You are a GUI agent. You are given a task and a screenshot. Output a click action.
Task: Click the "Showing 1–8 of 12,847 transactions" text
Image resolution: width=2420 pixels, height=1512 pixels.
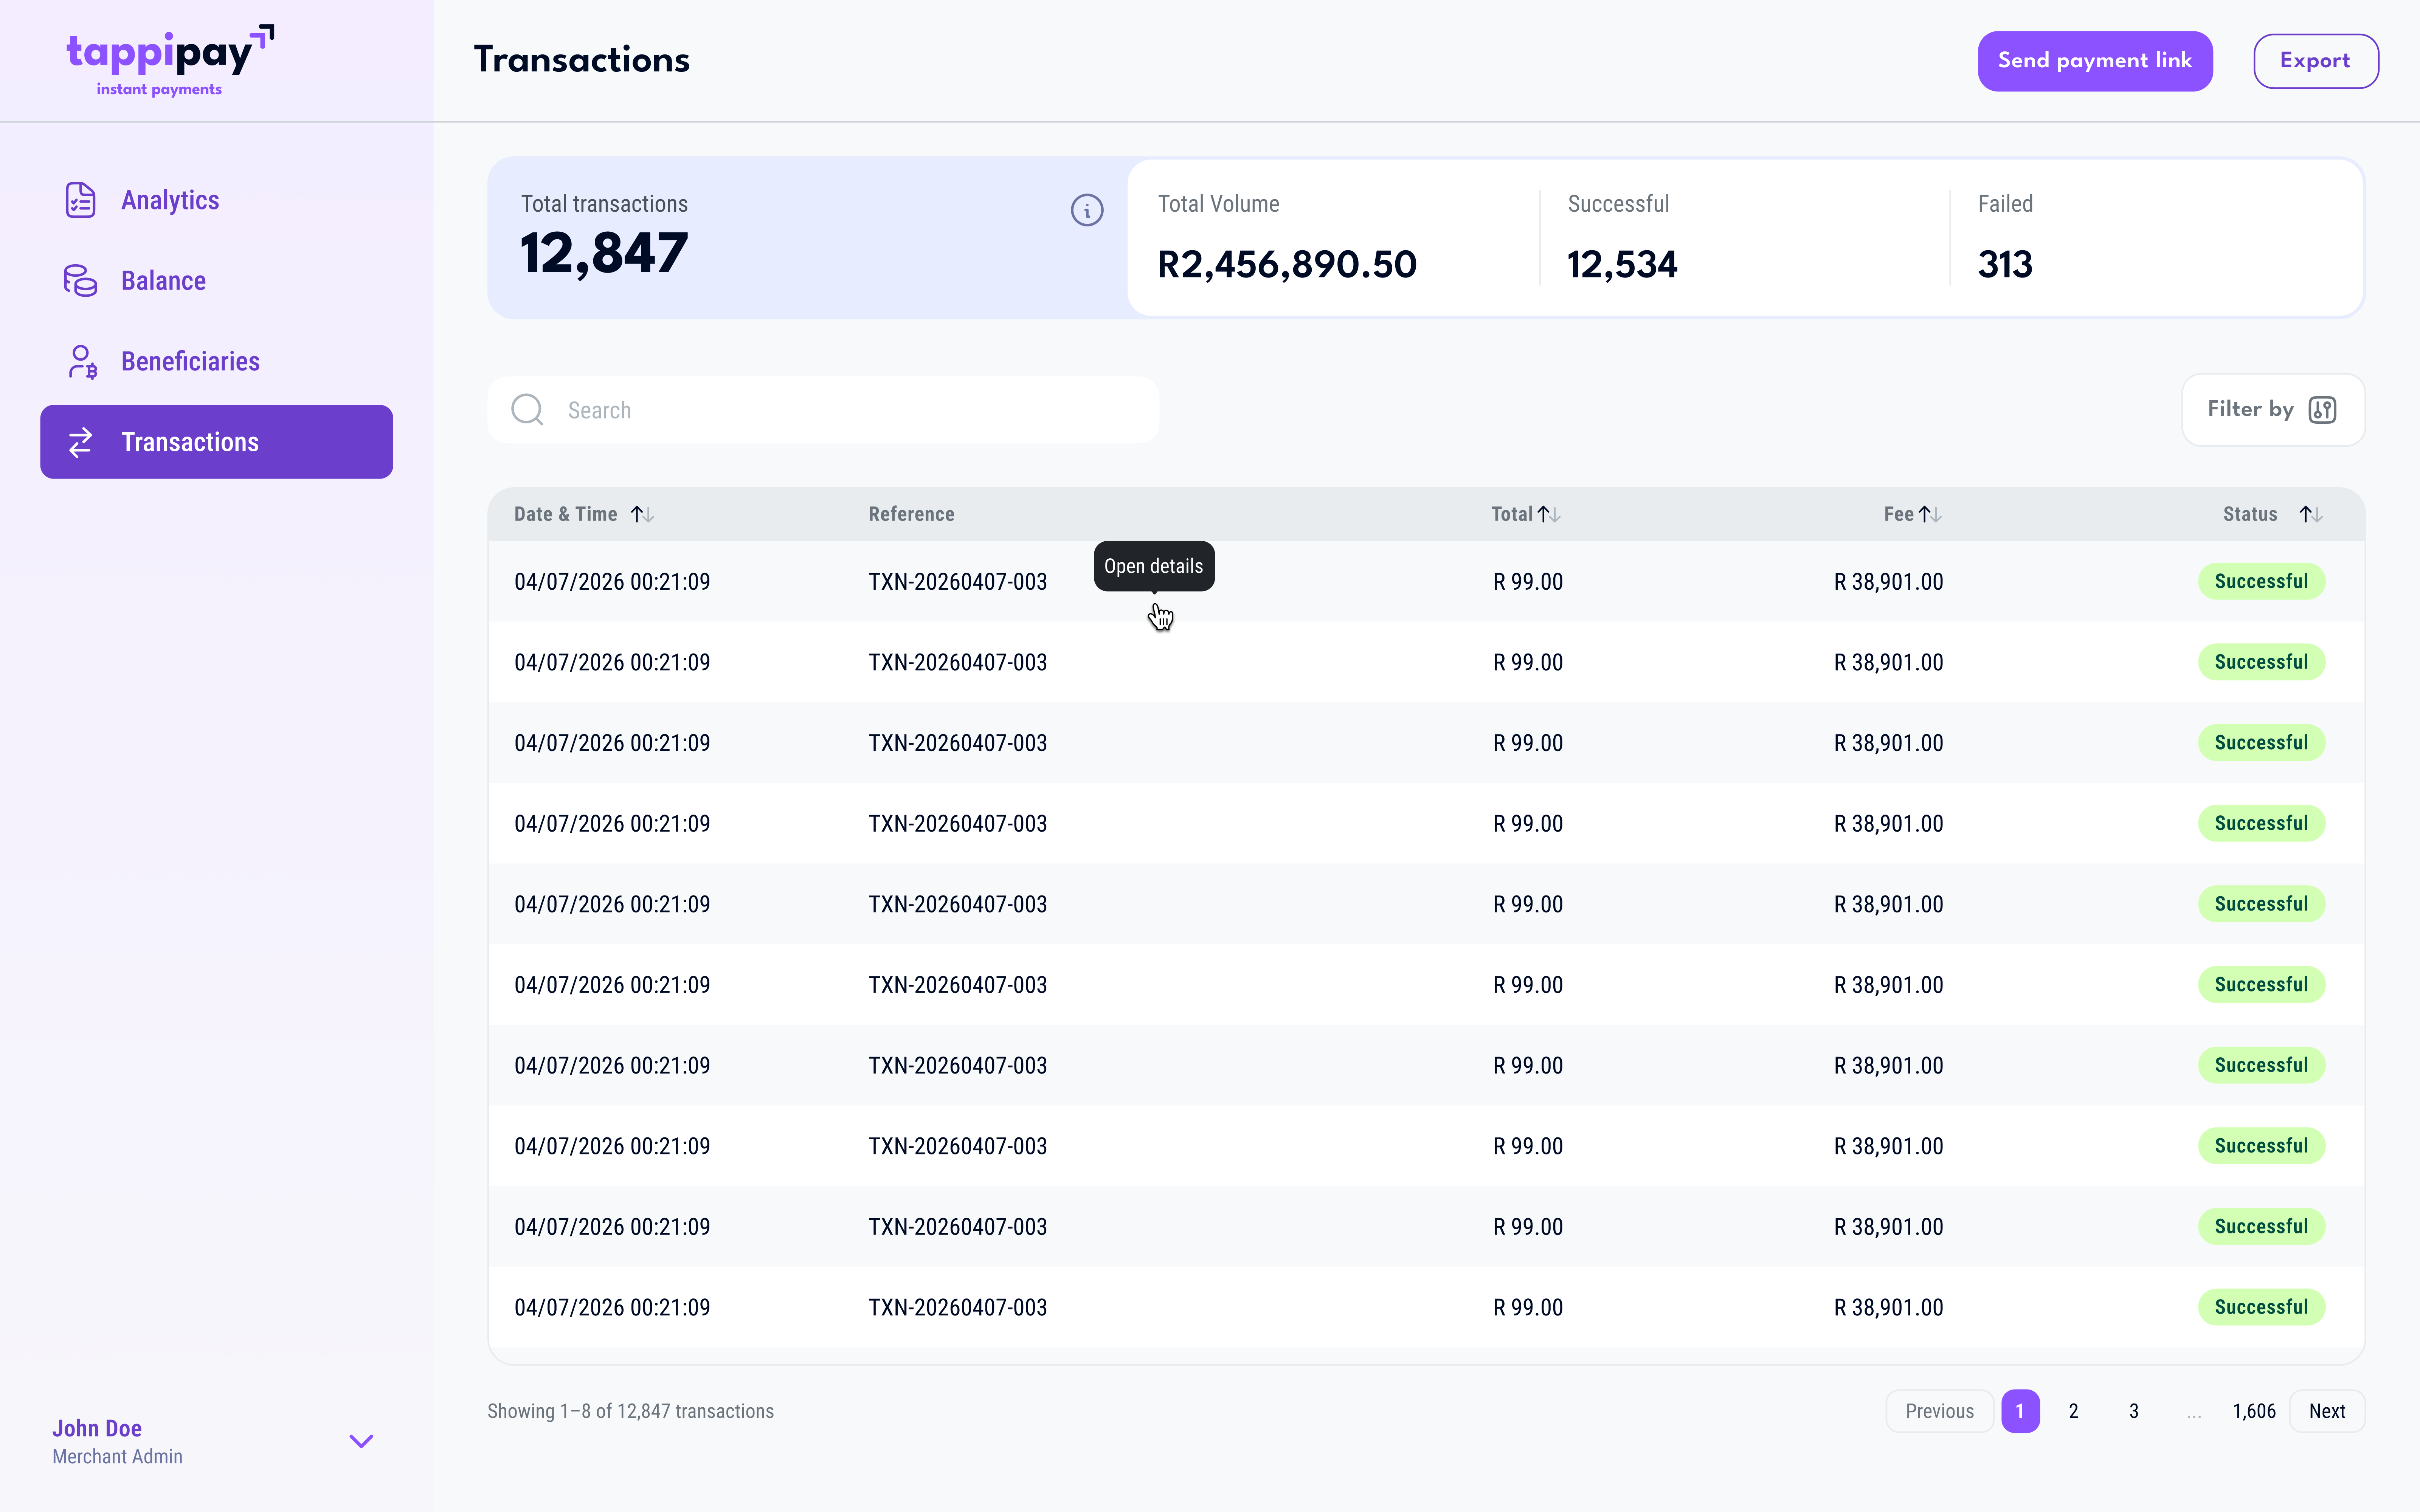click(x=630, y=1411)
